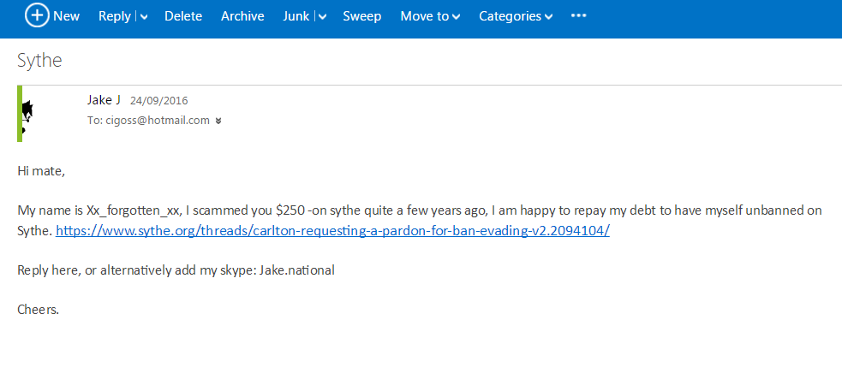Open the sythe.org thread link
The width and height of the screenshot is (842, 391).
pyautogui.click(x=332, y=231)
